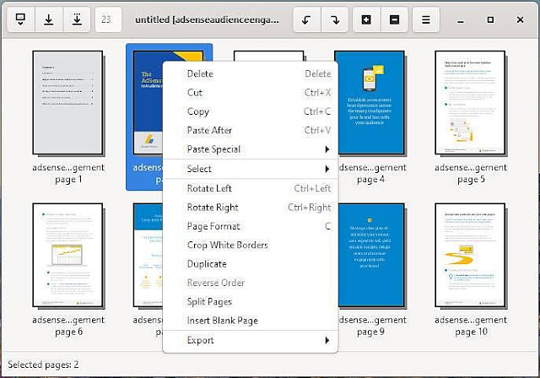This screenshot has height=378, width=540.
Task: Click the Save As icon with dots
Action: tap(77, 19)
